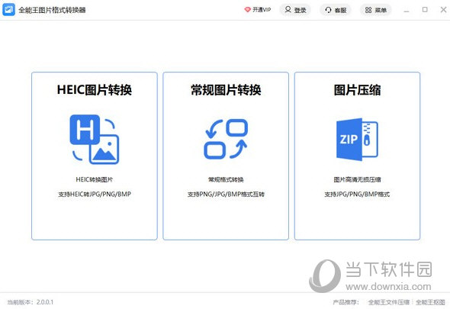Click the headset icon beside 客服
Screen dimensions: 450x309
pyautogui.click(x=328, y=10)
